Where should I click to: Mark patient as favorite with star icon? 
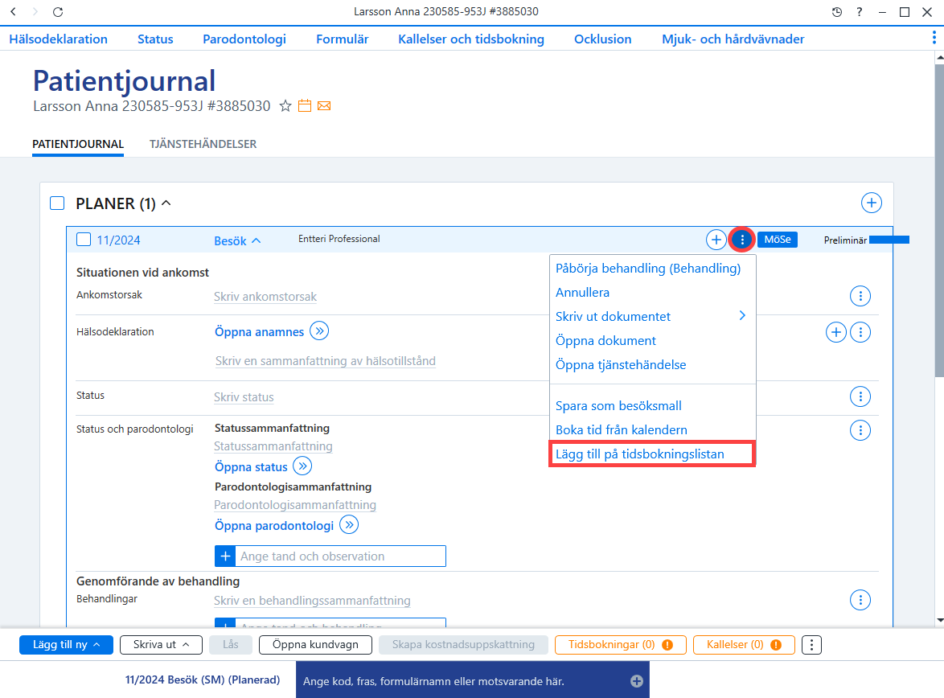pos(285,107)
